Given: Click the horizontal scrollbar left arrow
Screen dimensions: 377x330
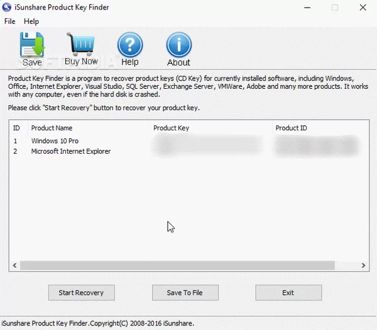Looking at the screenshot, I should click(x=14, y=266).
